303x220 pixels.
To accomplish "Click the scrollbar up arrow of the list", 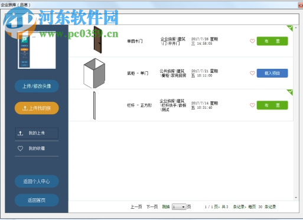I will coord(296,28).
